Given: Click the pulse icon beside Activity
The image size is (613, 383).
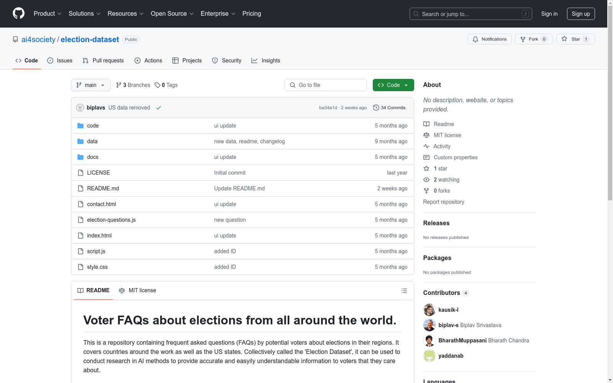Looking at the screenshot, I should click(426, 146).
